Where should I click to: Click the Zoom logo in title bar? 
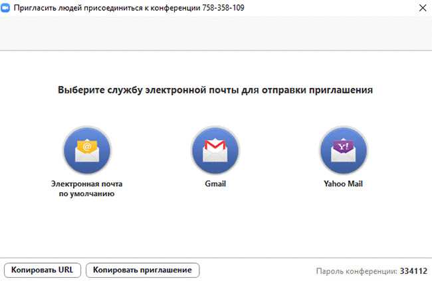click(5, 8)
